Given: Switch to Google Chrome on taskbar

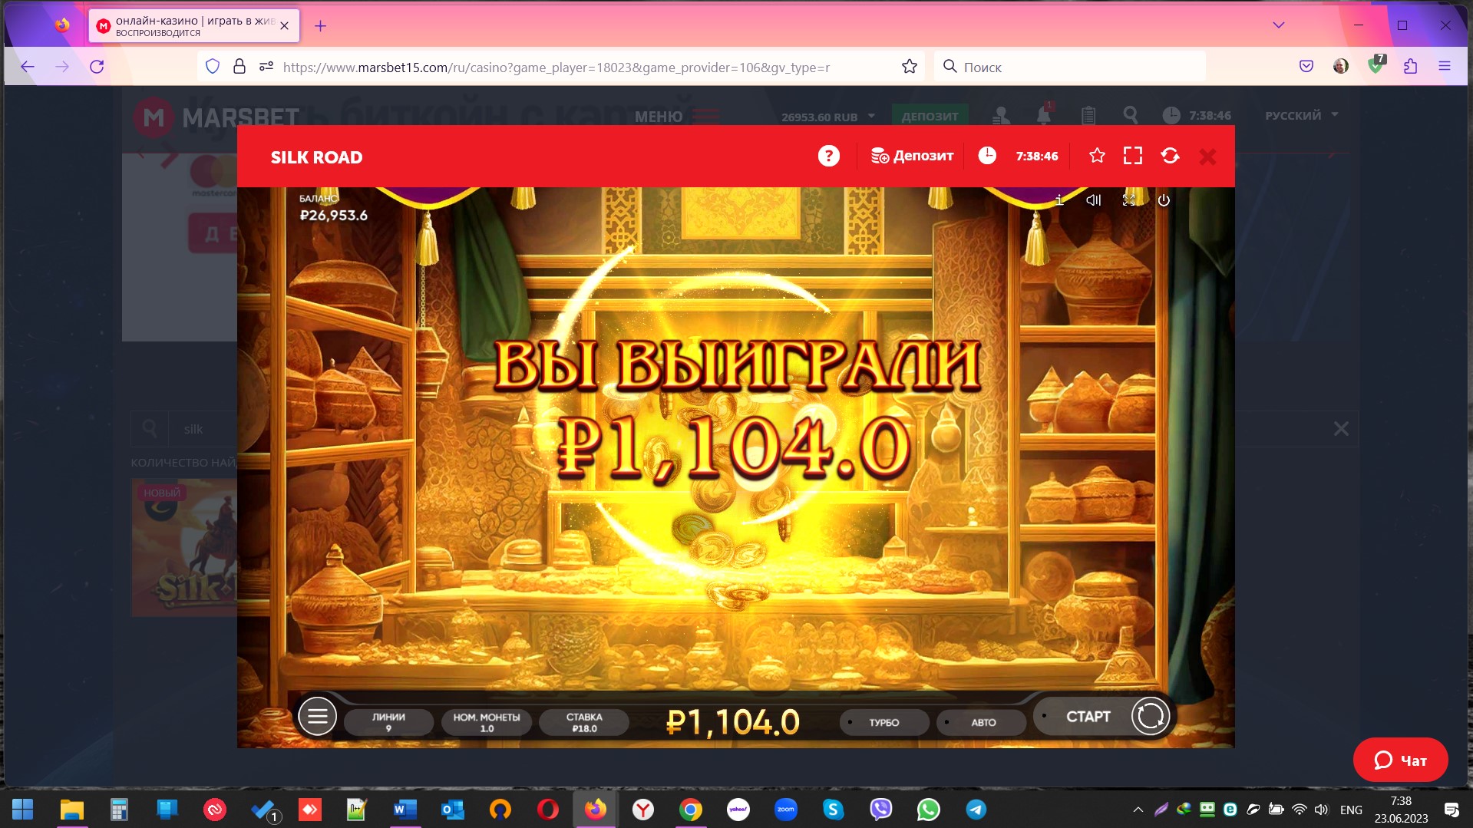Looking at the screenshot, I should tap(690, 809).
